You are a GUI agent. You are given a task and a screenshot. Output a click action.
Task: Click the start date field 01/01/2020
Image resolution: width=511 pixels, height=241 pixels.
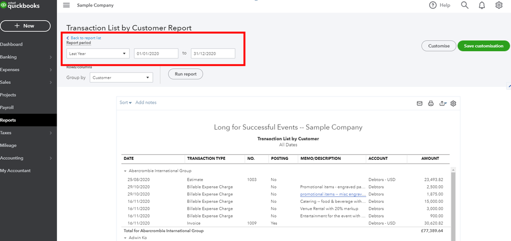pyautogui.click(x=155, y=54)
